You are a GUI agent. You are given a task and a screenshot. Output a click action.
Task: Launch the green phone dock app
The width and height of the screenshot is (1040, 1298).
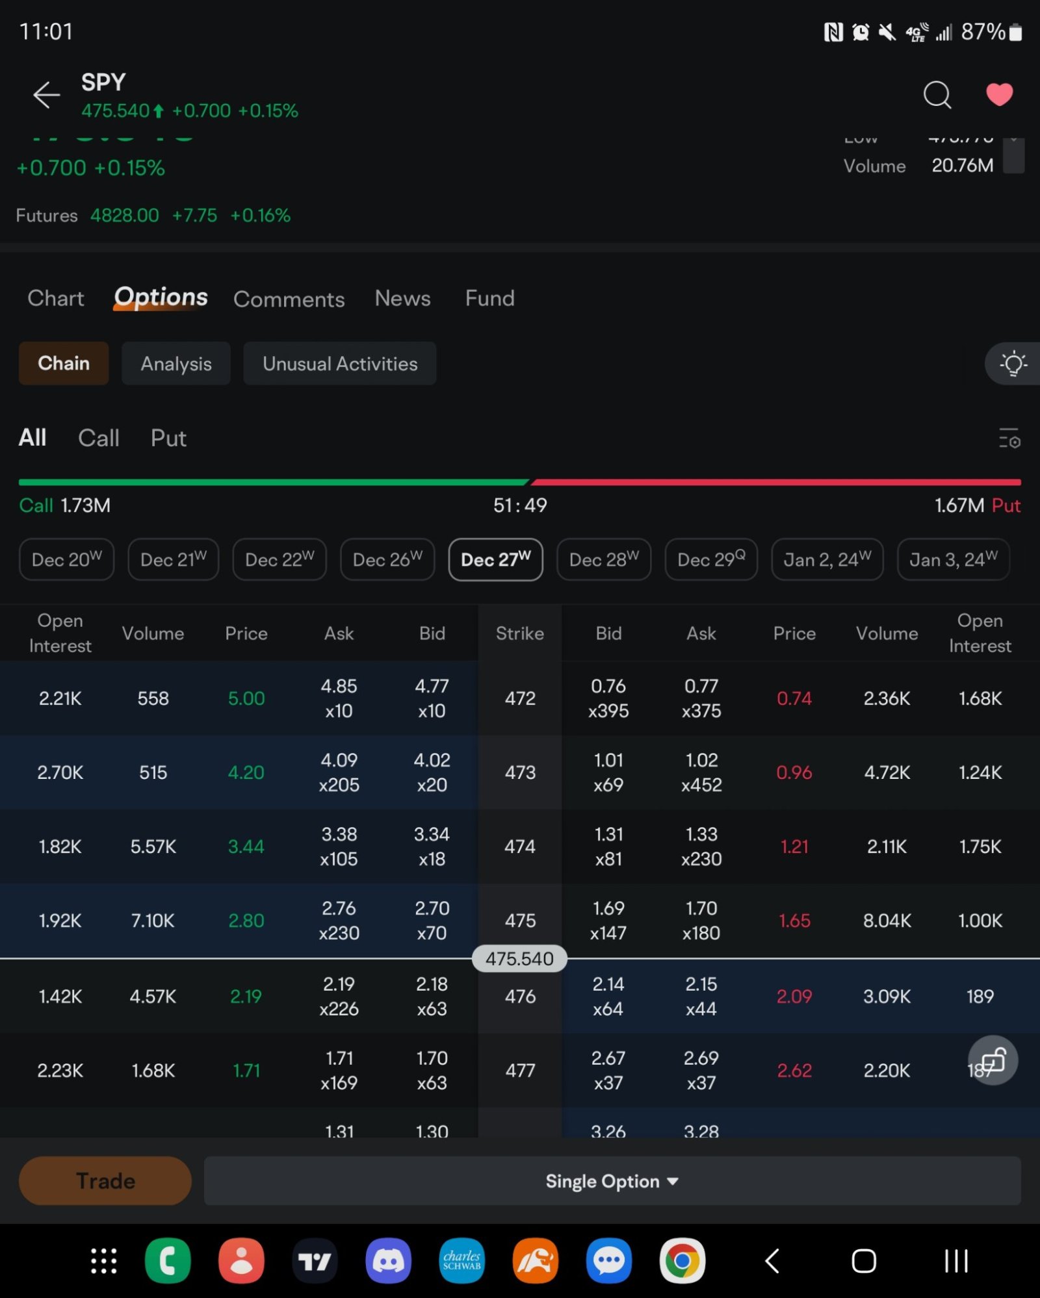168,1261
